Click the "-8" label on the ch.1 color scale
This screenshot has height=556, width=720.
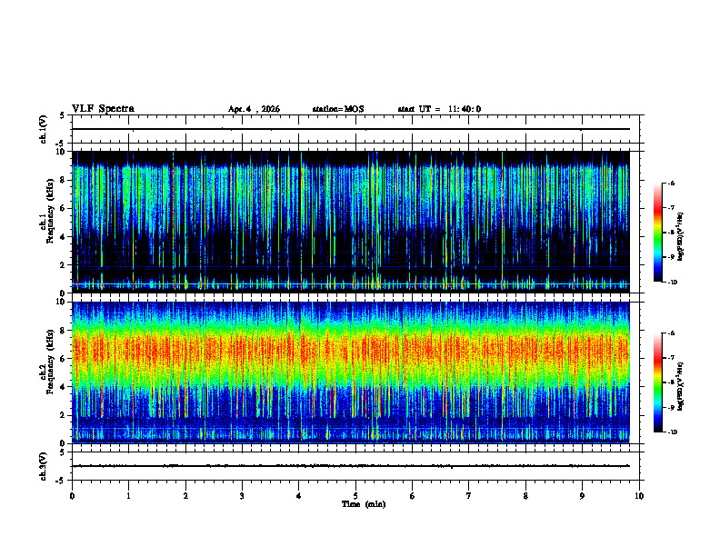671,233
